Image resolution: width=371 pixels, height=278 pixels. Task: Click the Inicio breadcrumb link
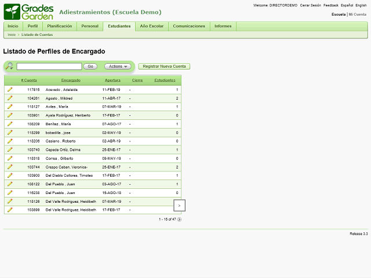click(x=12, y=35)
